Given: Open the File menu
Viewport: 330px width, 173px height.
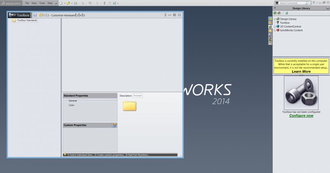Looking at the screenshot, I should click(27, 3).
